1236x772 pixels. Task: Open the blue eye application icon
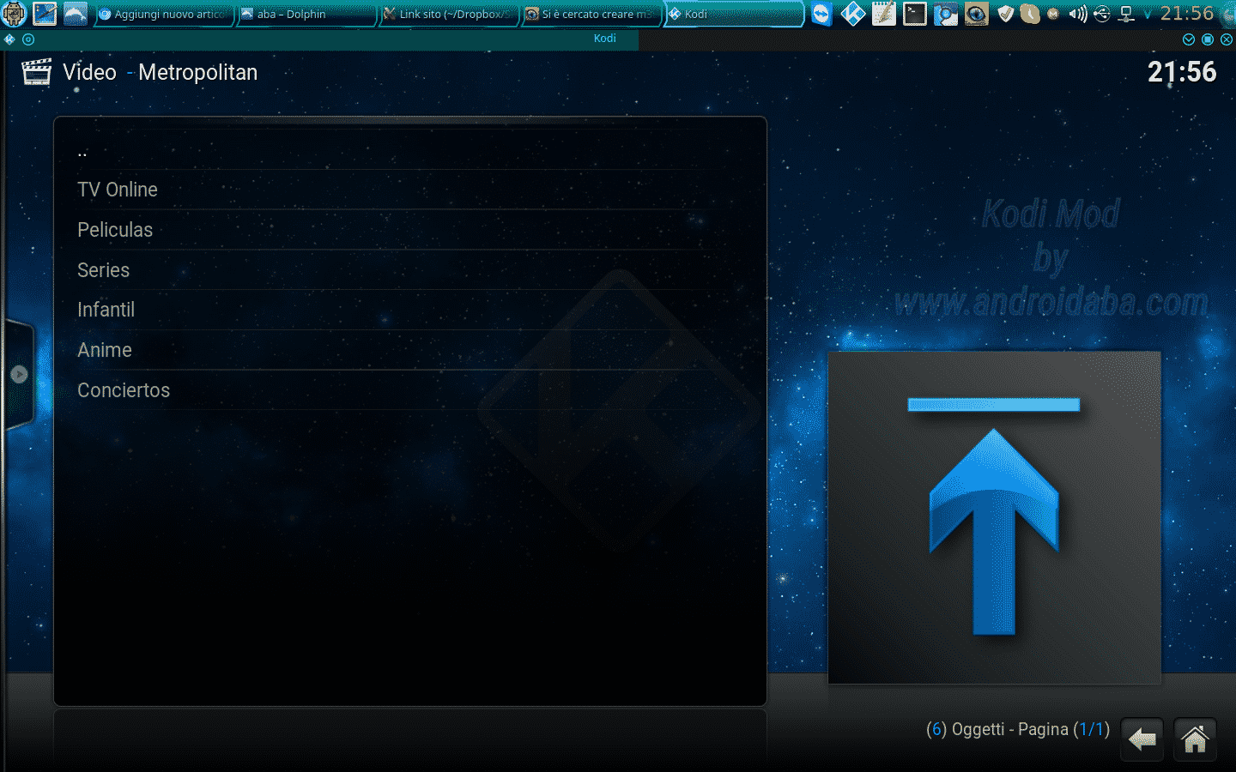(976, 14)
